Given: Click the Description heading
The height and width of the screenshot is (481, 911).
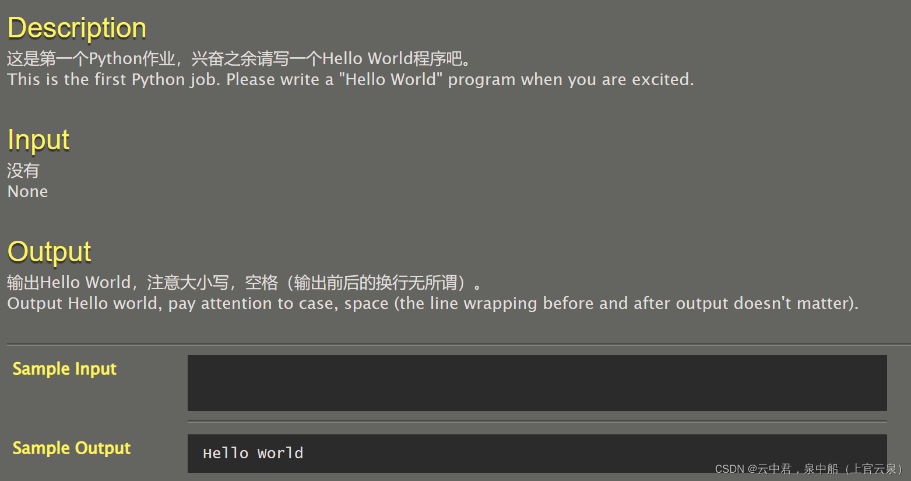Looking at the screenshot, I should click(77, 28).
